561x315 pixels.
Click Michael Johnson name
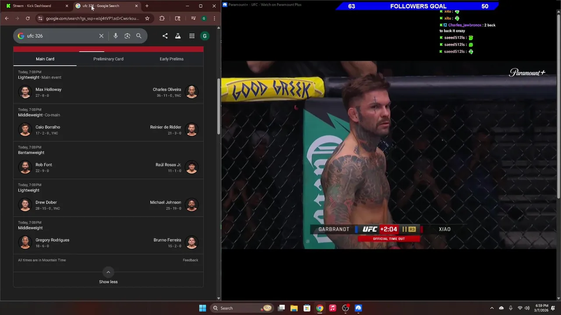click(x=166, y=203)
